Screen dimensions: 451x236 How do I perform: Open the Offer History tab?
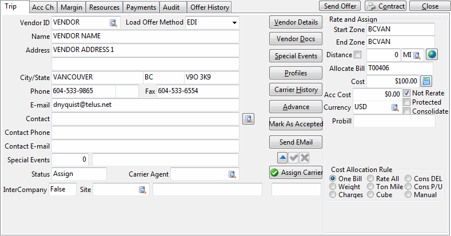pos(209,7)
